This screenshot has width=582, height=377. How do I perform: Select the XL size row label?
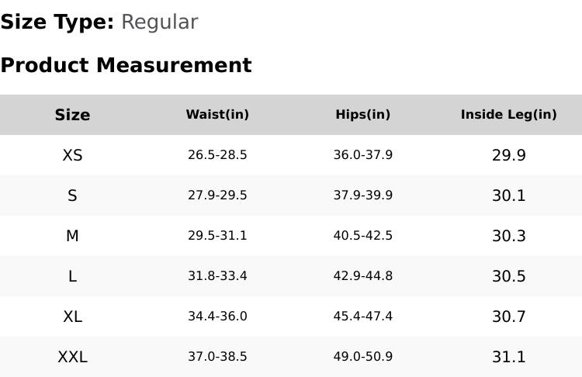(x=72, y=316)
